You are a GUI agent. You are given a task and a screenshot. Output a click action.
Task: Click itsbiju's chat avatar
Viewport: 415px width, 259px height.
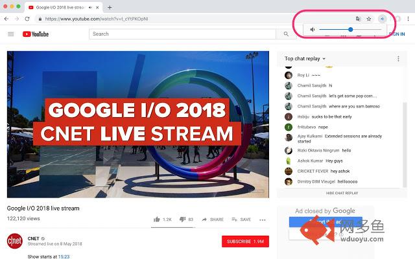coord(288,117)
